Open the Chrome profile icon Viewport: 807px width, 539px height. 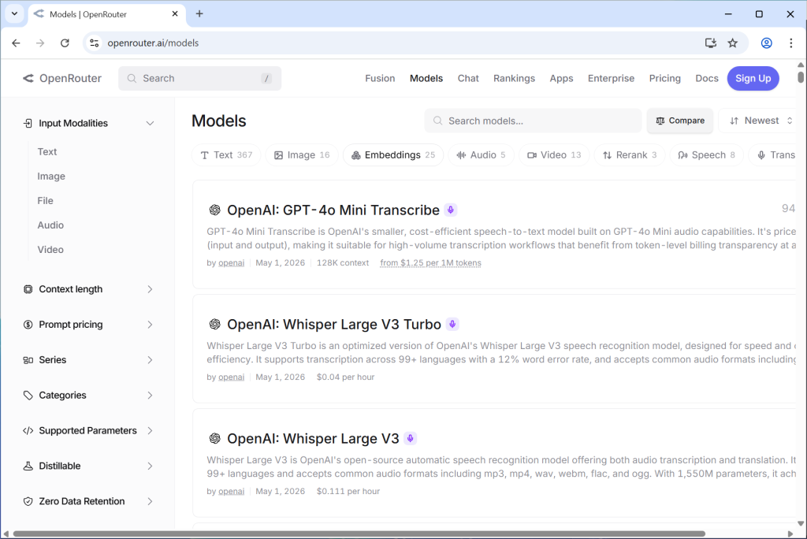click(766, 43)
